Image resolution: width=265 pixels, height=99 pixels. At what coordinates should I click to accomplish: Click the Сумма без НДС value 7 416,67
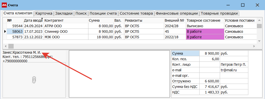tap(210, 87)
